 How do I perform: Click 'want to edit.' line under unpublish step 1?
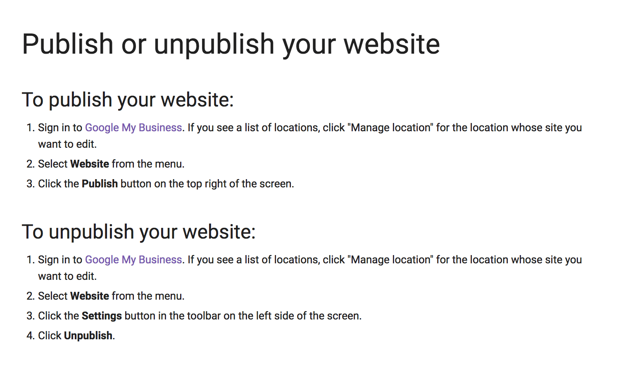(67, 276)
